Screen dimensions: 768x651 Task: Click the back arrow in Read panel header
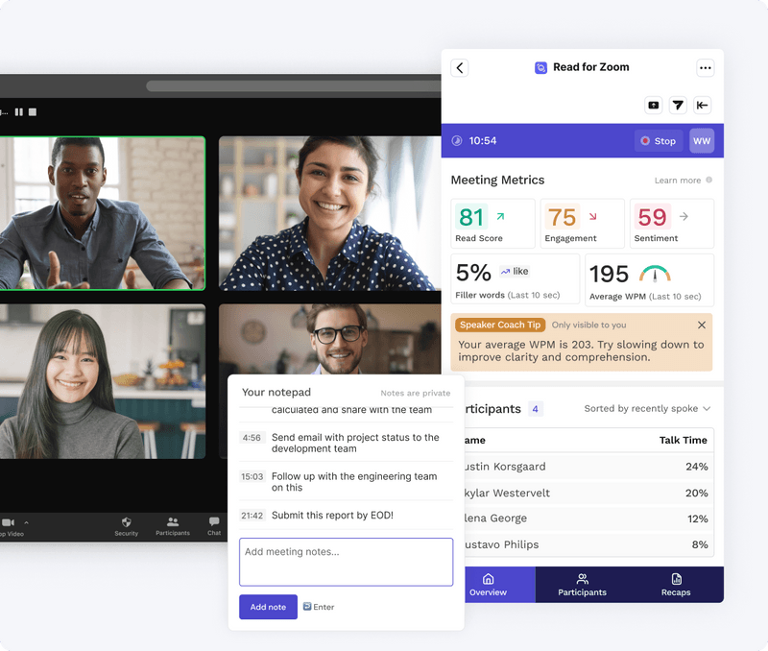(460, 67)
